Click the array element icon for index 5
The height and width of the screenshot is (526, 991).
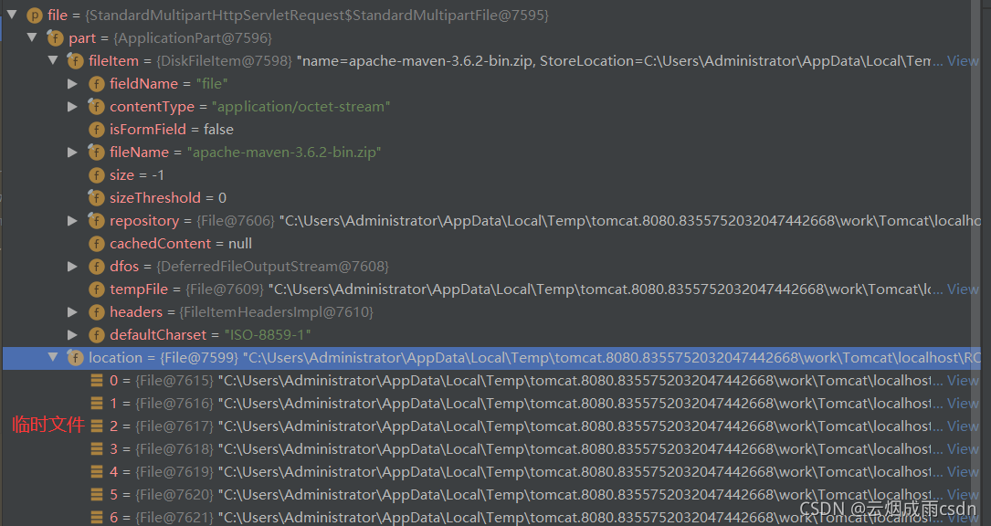click(97, 494)
